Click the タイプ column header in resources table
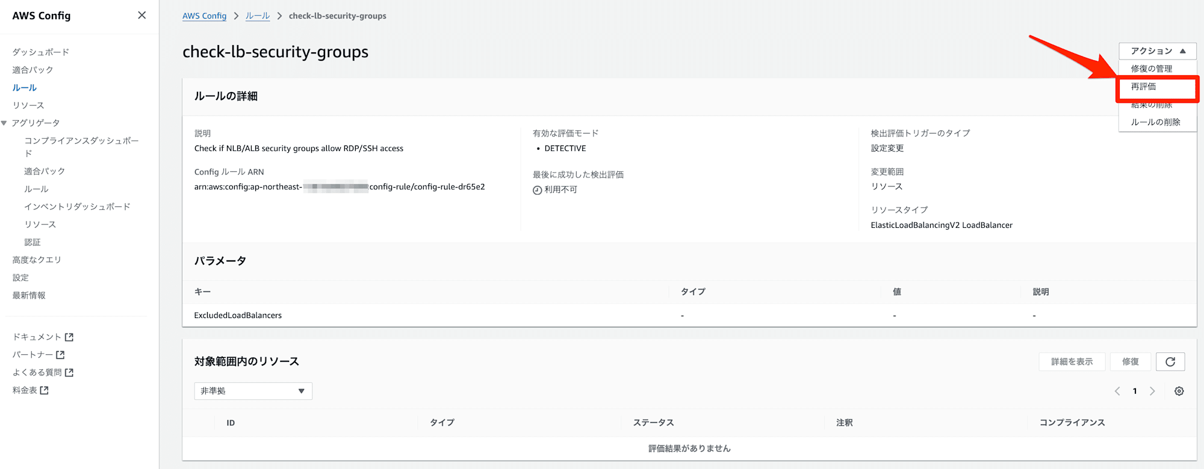1204x469 pixels. (x=442, y=423)
